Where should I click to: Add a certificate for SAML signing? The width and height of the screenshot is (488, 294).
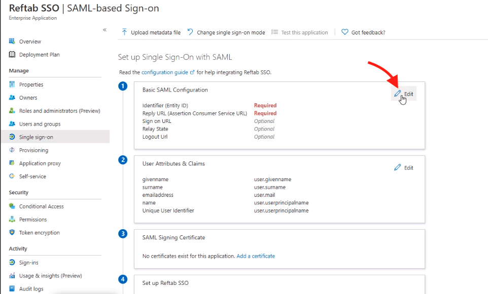(x=256, y=256)
